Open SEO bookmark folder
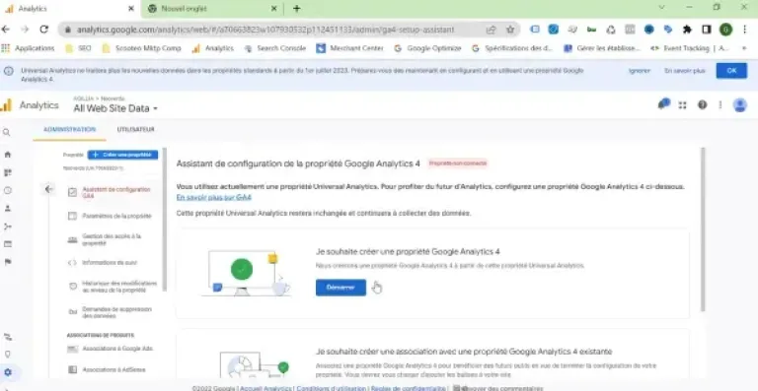 [x=78, y=48]
